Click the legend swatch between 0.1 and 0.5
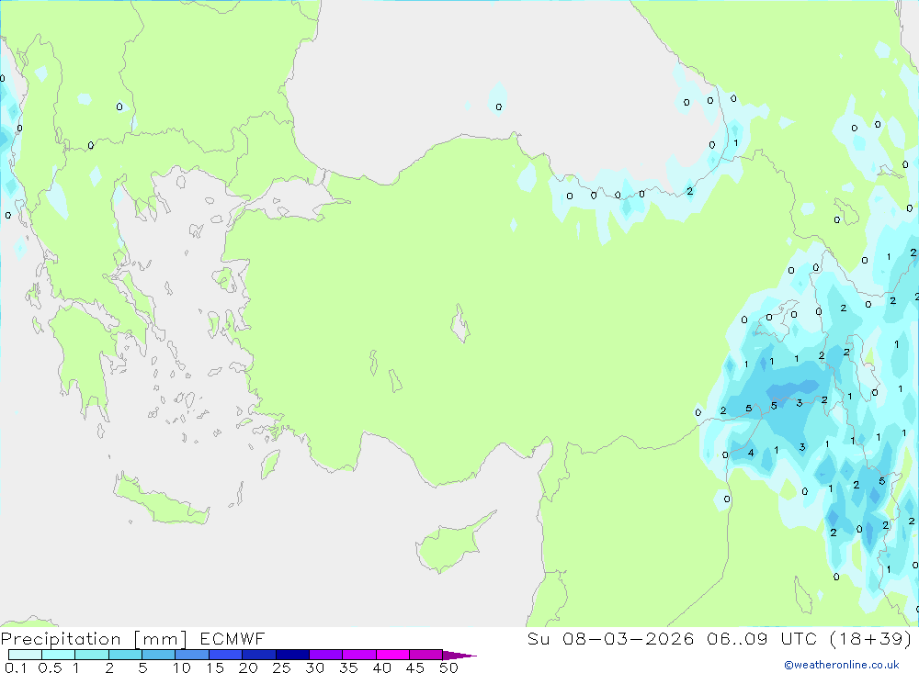Image resolution: width=919 pixels, height=673 pixels. point(25,655)
